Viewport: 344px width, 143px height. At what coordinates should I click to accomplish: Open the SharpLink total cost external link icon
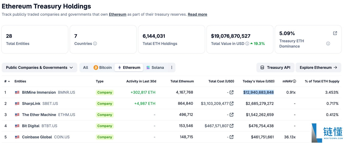coord(232,103)
